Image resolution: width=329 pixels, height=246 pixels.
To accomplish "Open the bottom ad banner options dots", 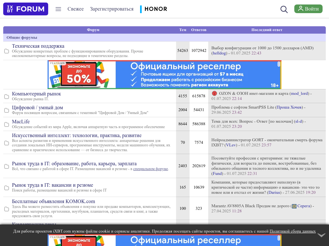I will click(x=279, y=238).
